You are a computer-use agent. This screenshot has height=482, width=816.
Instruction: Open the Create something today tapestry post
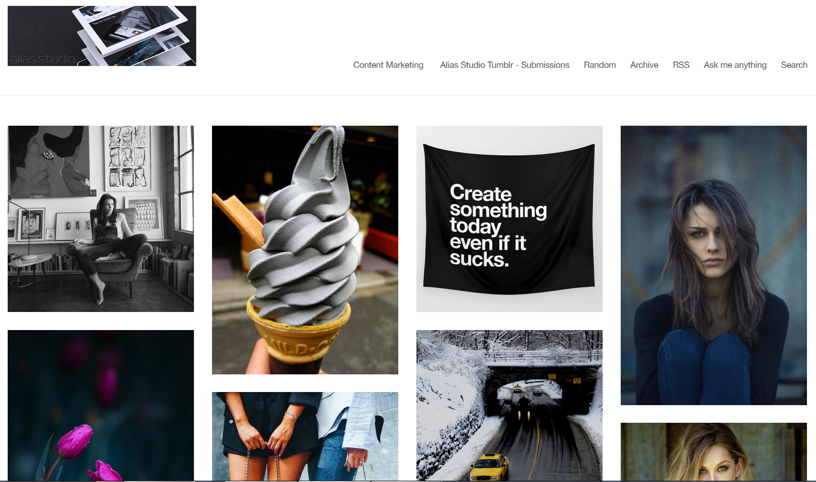509,219
